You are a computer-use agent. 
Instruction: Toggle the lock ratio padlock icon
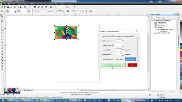point(35,11)
